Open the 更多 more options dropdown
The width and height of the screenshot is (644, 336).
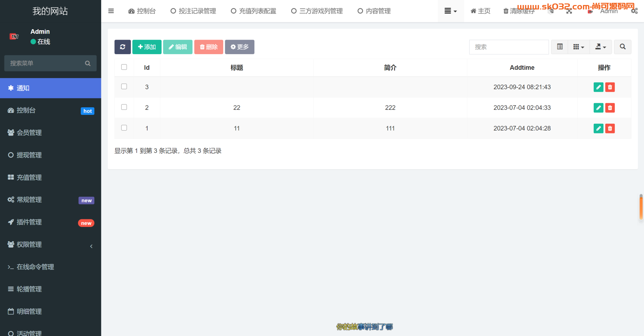coord(240,47)
